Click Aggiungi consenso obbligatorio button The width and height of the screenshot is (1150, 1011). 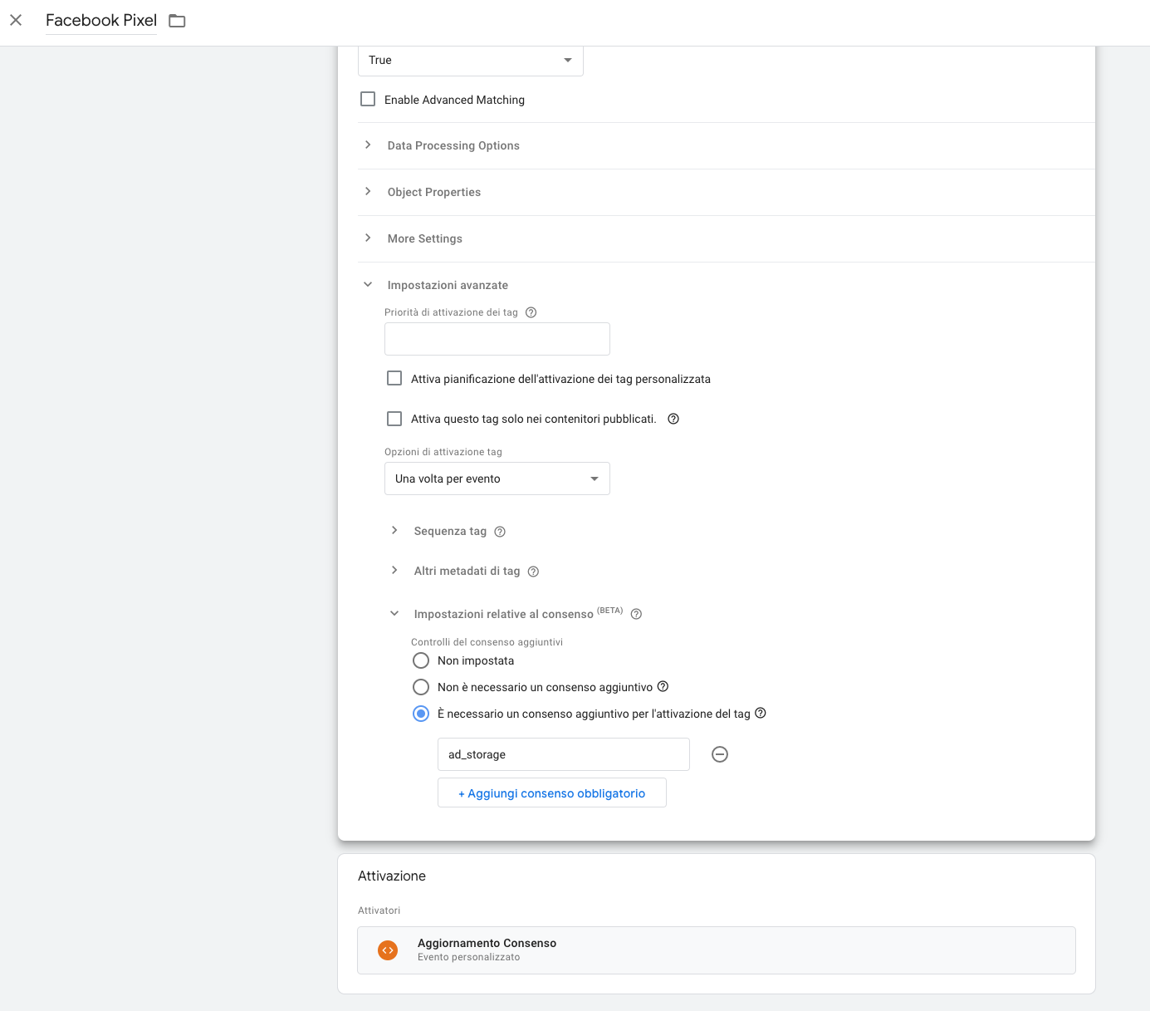(552, 793)
